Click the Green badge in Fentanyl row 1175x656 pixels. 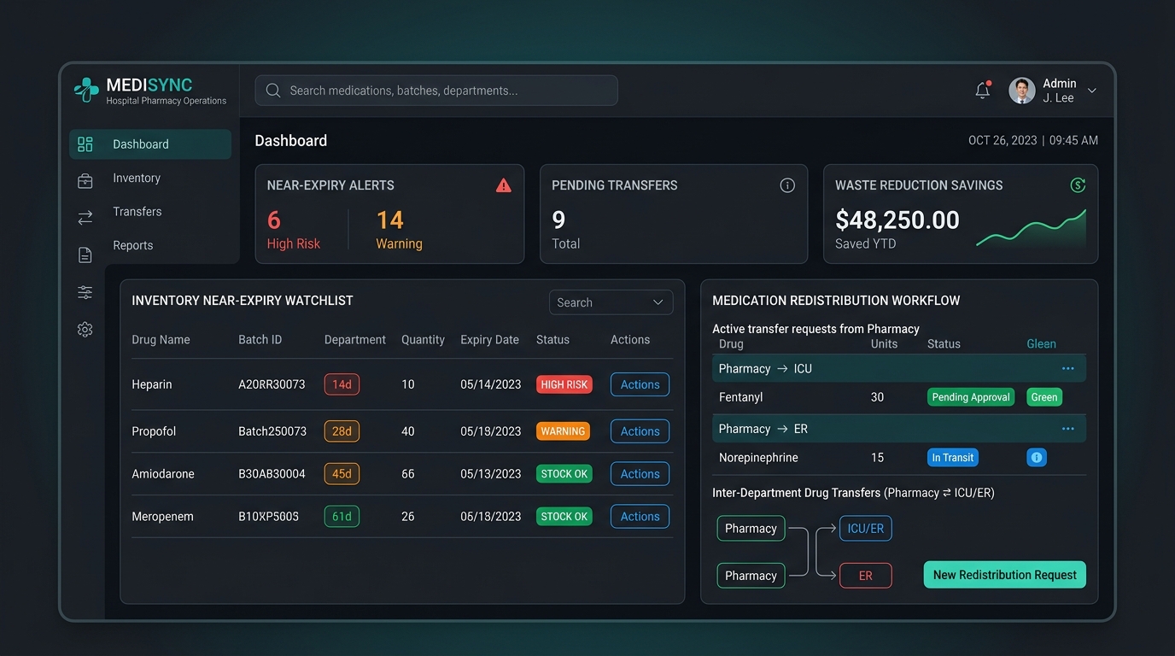(1043, 397)
